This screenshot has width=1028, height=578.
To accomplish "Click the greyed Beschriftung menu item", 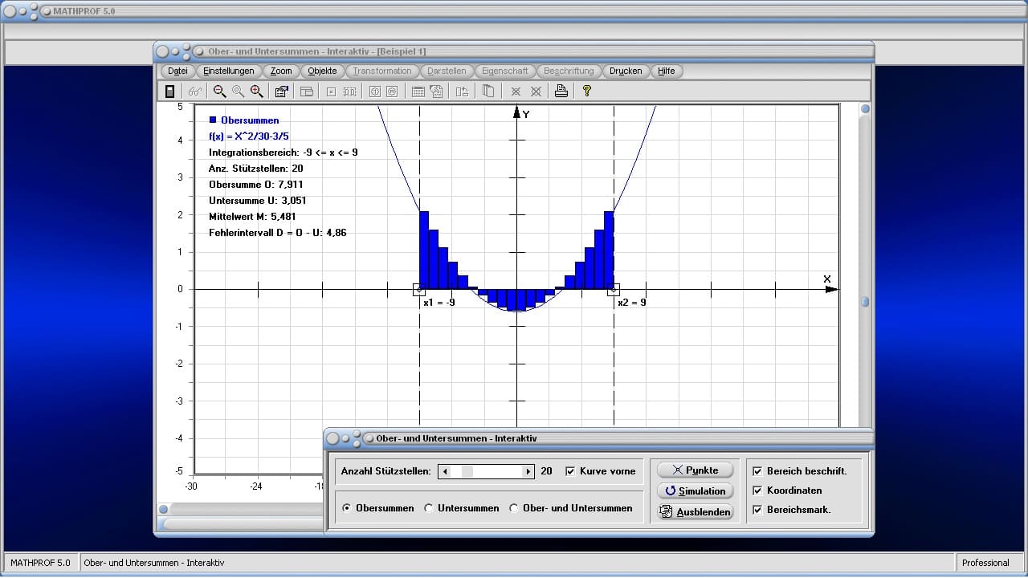I will pyautogui.click(x=569, y=71).
